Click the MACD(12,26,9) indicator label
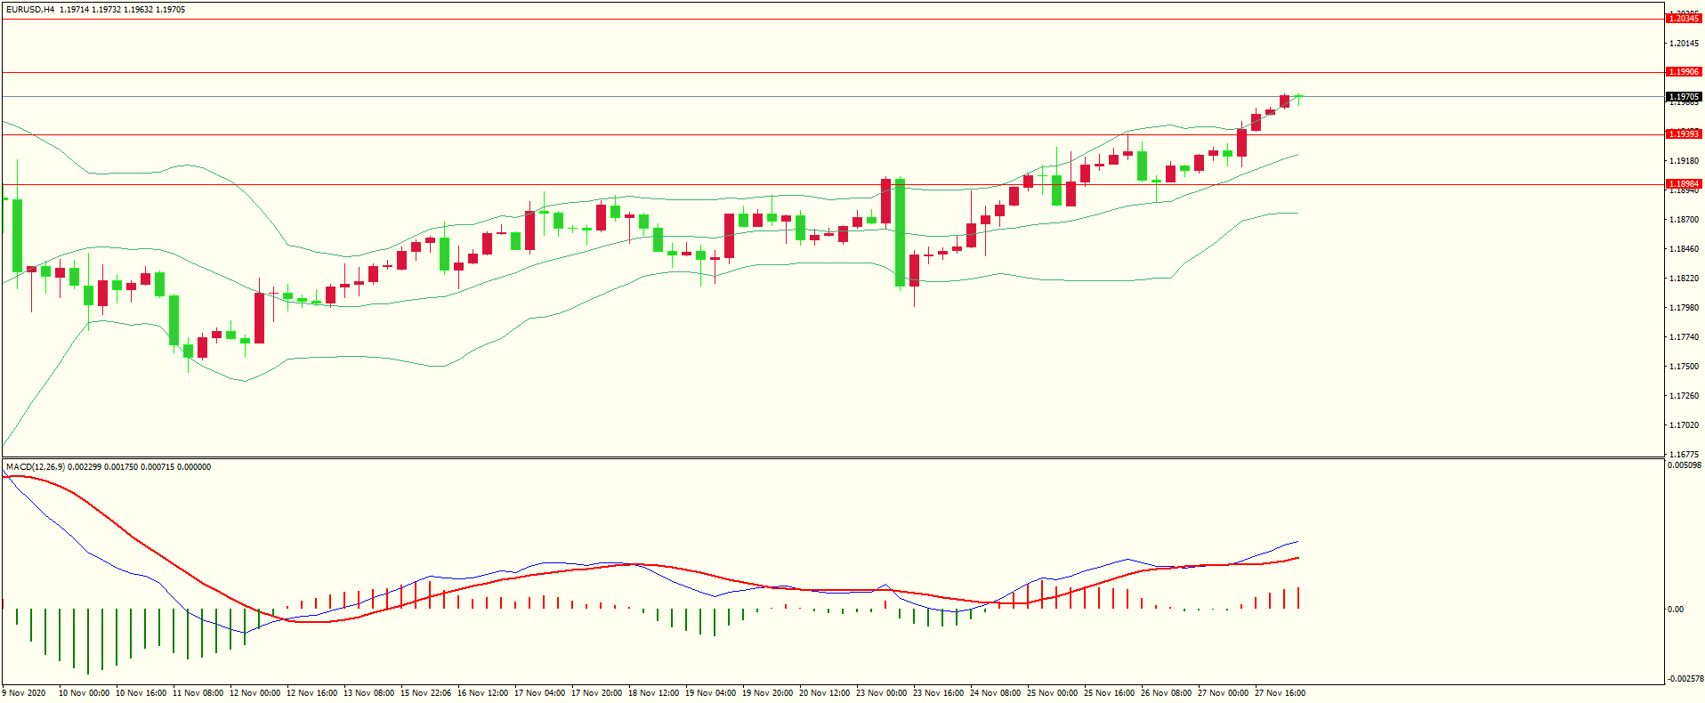This screenshot has width=1705, height=703. pos(36,466)
